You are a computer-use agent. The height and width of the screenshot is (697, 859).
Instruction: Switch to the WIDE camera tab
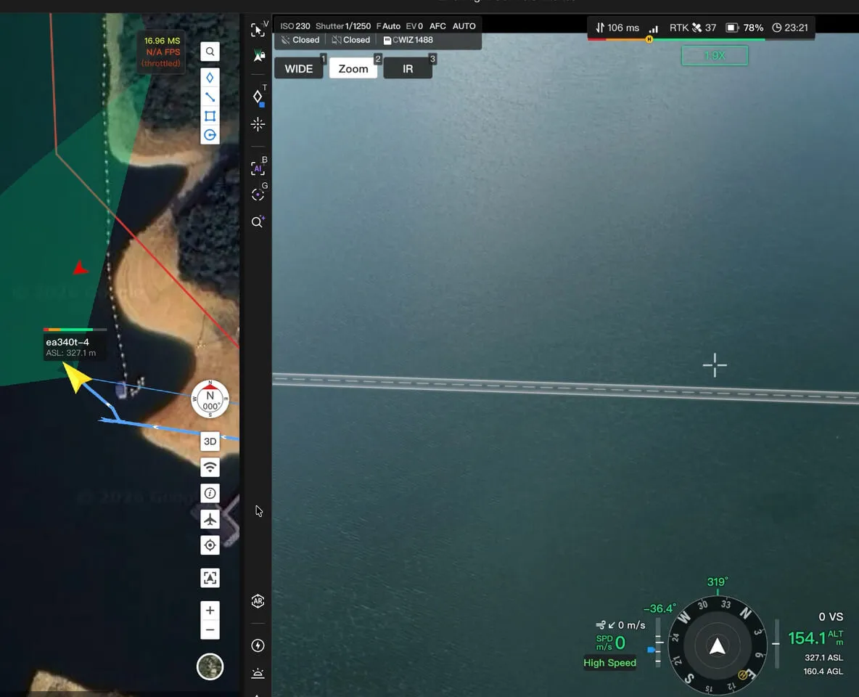click(x=299, y=68)
